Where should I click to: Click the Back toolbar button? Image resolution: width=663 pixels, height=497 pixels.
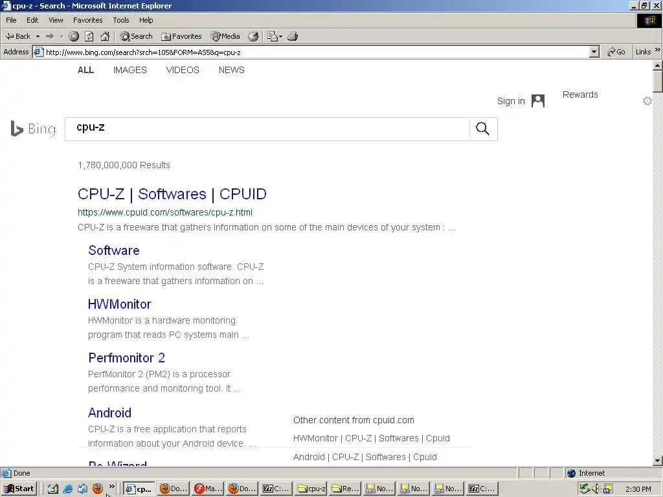point(17,36)
